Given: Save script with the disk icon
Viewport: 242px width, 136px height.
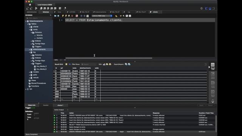Looking at the screenshot, I should tap(58, 16).
